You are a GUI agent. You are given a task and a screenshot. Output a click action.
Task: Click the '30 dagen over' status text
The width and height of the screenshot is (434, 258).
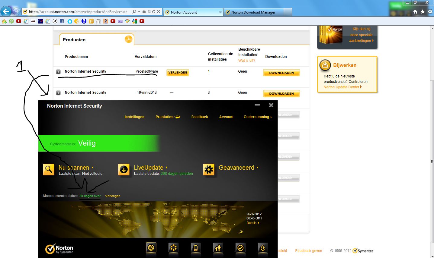tap(90, 196)
